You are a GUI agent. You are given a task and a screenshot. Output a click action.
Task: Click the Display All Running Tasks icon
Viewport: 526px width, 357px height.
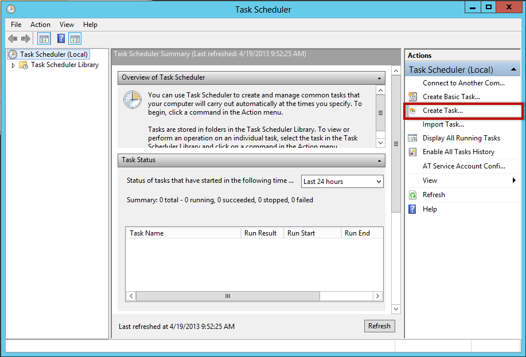click(412, 138)
